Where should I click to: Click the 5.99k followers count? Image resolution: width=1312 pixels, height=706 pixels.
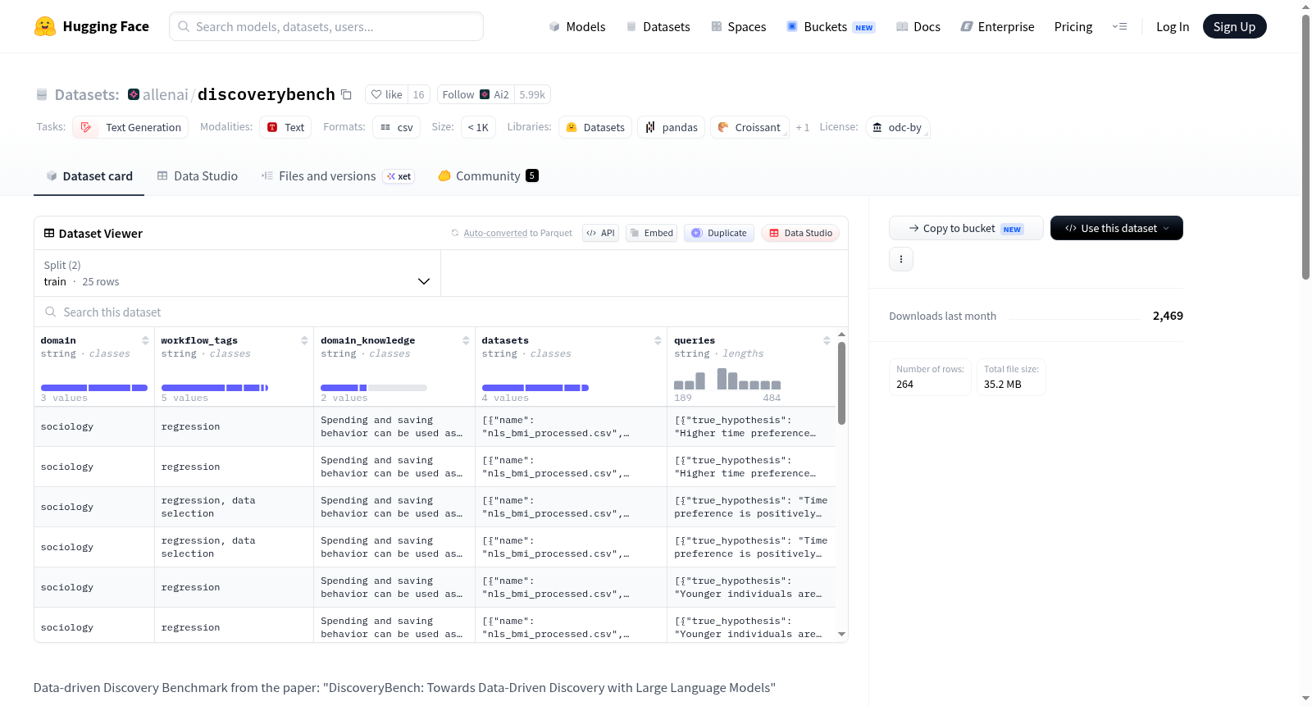(x=532, y=94)
